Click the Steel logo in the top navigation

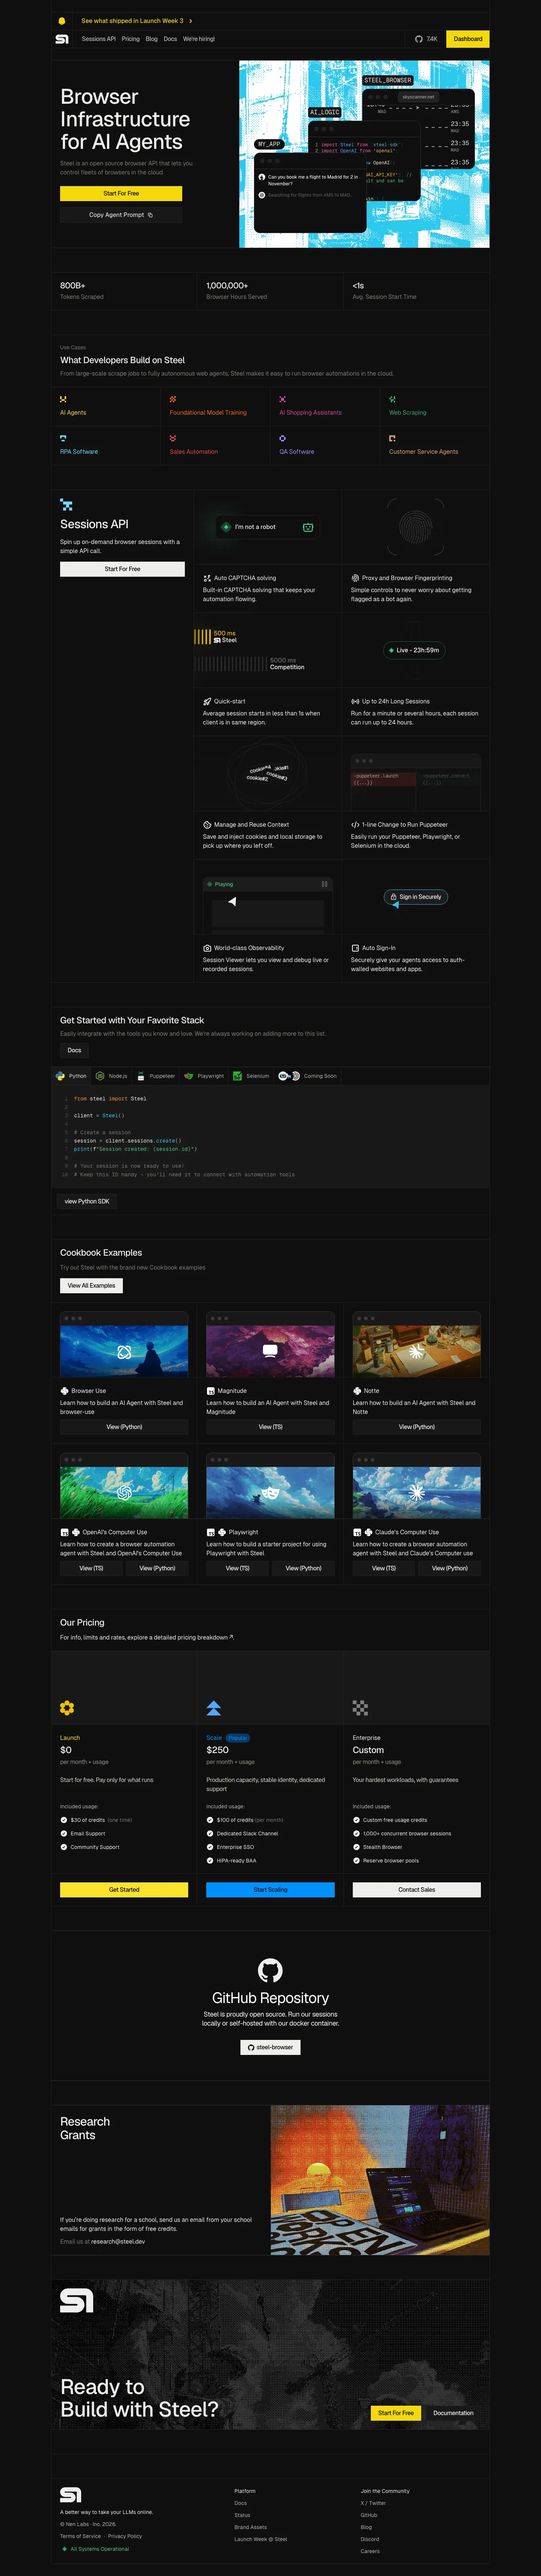(x=62, y=39)
